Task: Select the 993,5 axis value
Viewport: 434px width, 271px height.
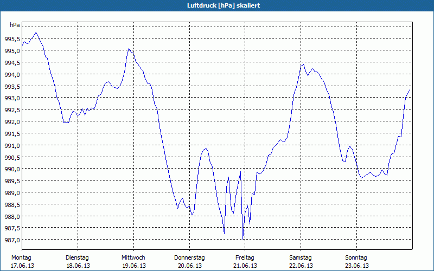Action: [12, 87]
